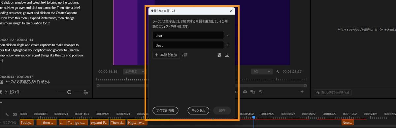Select the 'then ...' caption clip
This screenshot has height=128, width=396.
pyautogui.click(x=49, y=123)
